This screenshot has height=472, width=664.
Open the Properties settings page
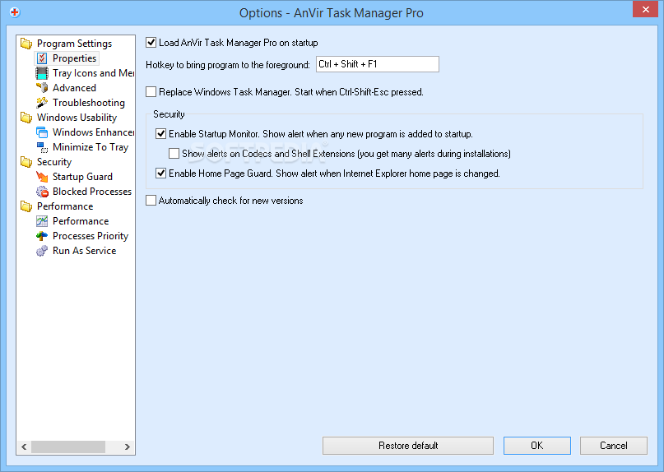point(75,58)
